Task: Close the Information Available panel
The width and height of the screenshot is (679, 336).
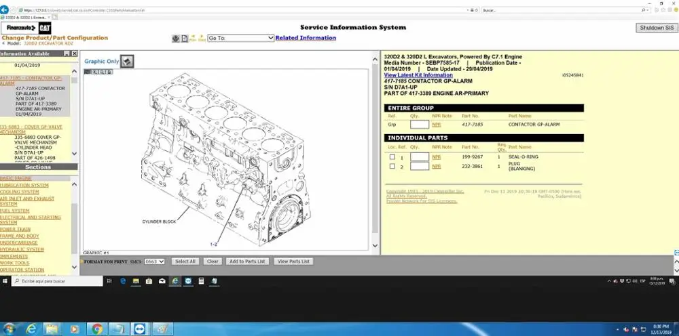Action: [x=75, y=54]
